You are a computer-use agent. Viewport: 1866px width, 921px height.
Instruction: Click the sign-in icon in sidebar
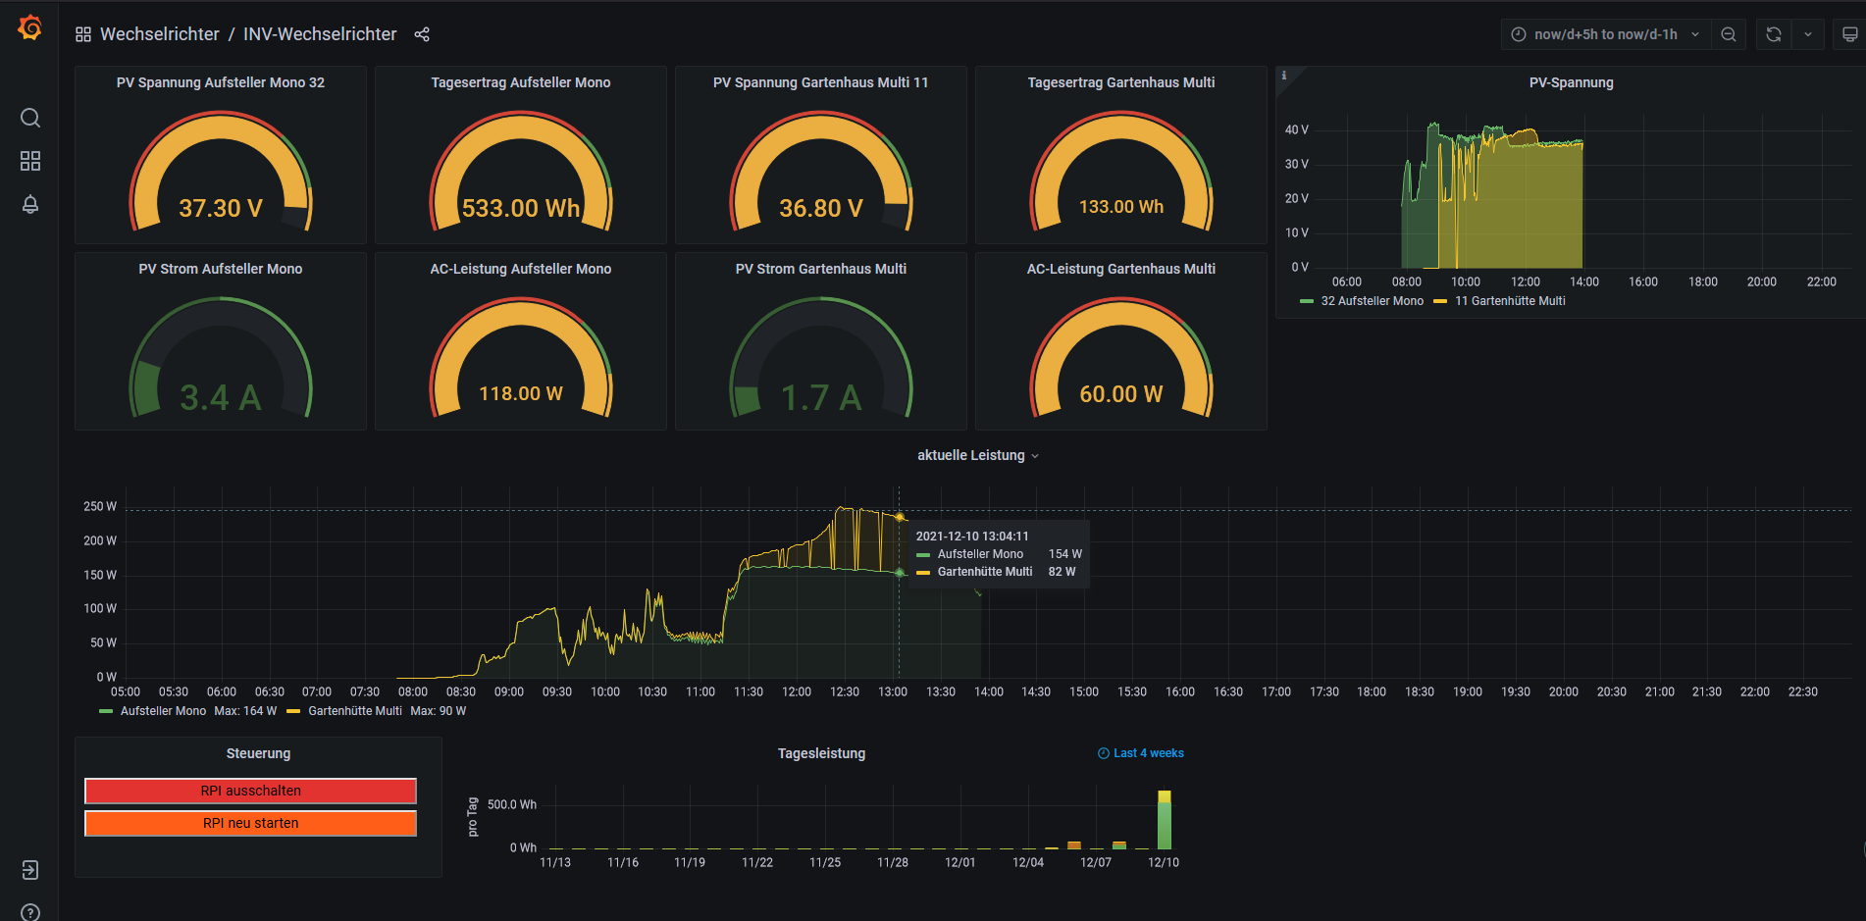tap(30, 870)
